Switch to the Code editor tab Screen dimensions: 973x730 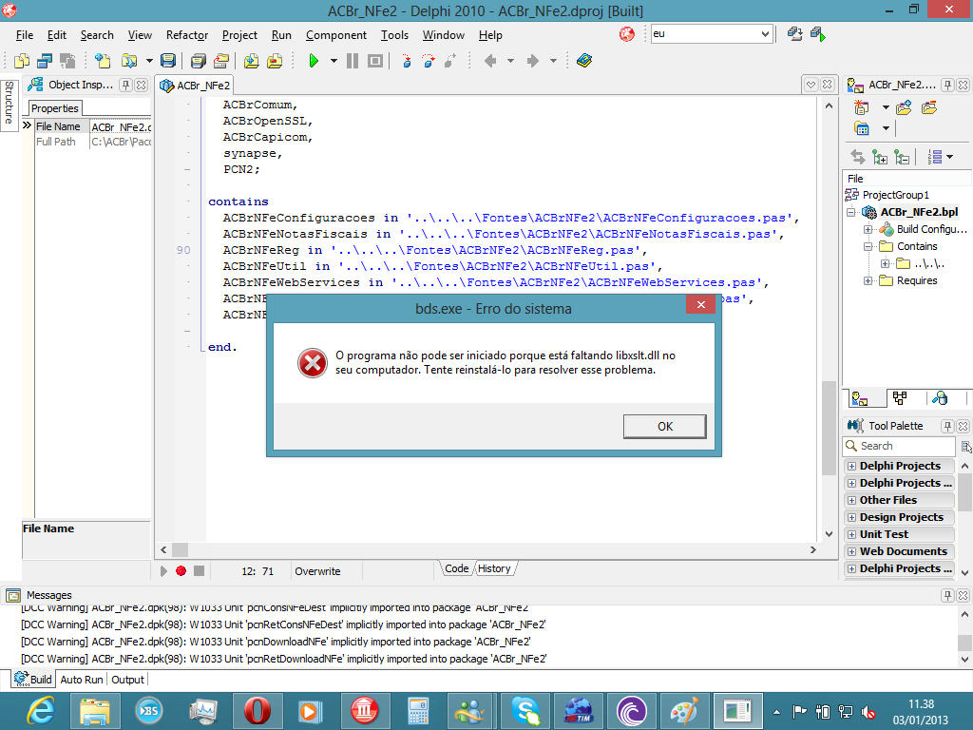(457, 568)
